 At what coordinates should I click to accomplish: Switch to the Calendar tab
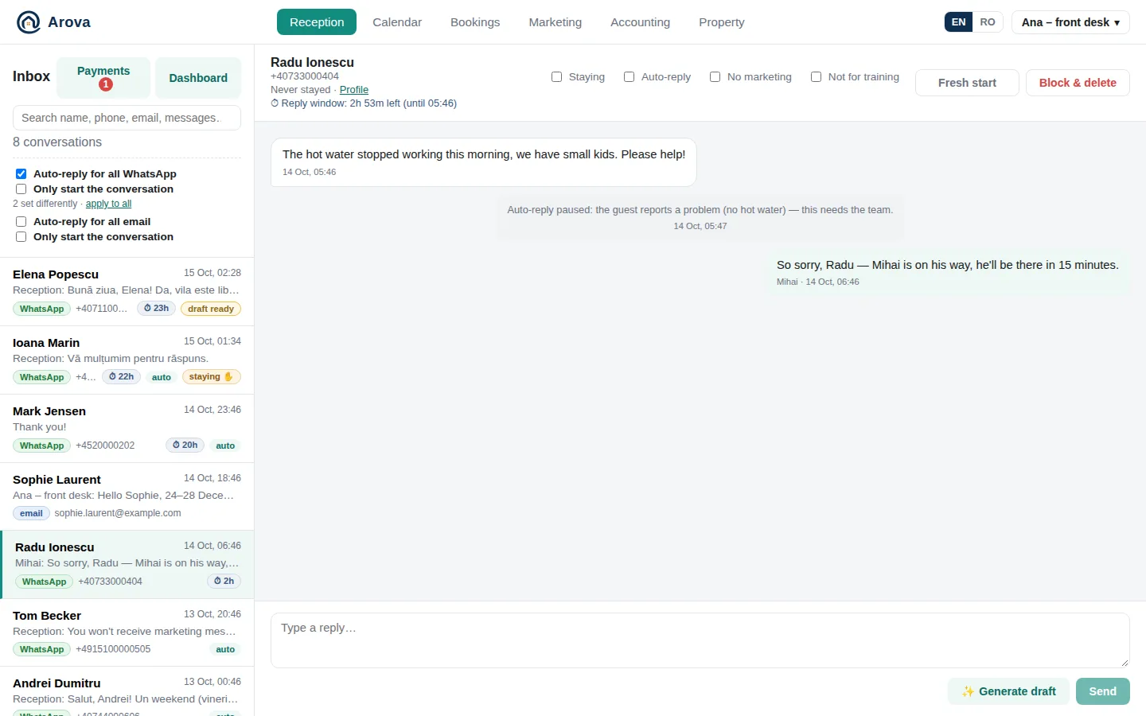397,22
